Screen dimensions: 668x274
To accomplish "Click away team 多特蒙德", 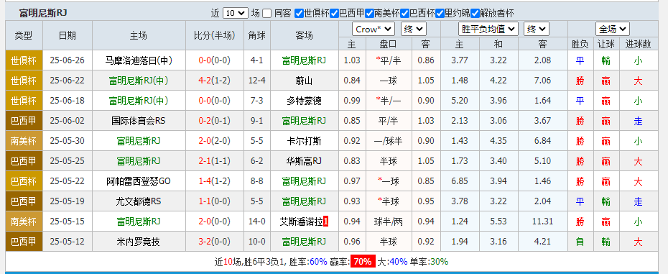I will coord(304,101).
